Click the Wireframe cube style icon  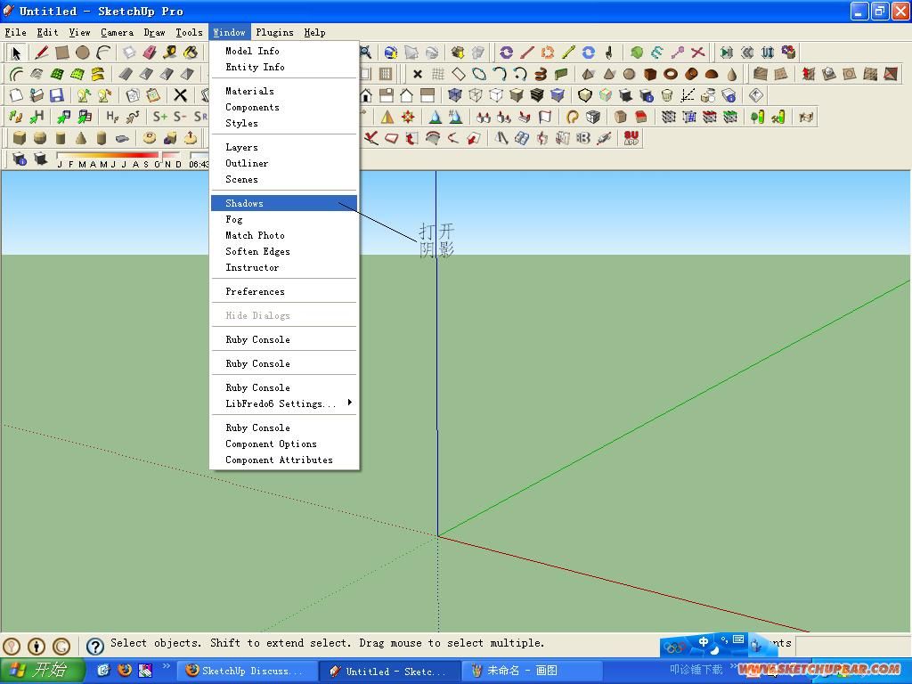click(x=476, y=95)
